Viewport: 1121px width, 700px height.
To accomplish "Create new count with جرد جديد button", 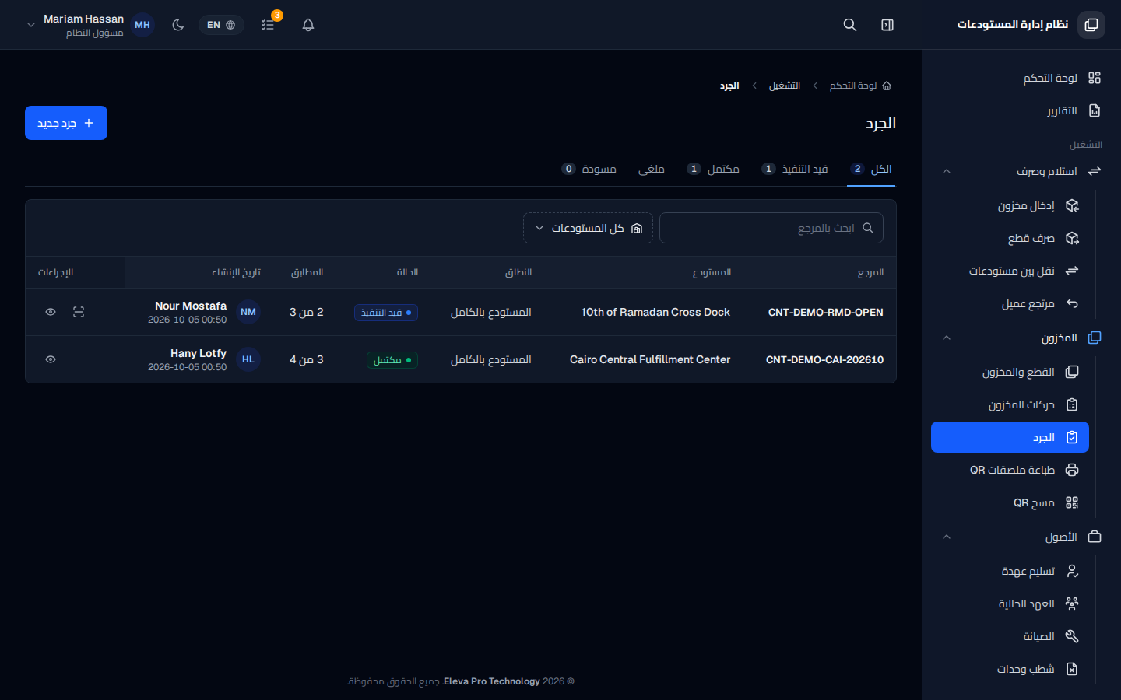I will (66, 123).
